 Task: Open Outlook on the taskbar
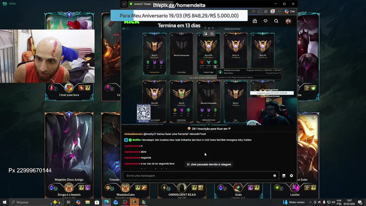pos(116,202)
